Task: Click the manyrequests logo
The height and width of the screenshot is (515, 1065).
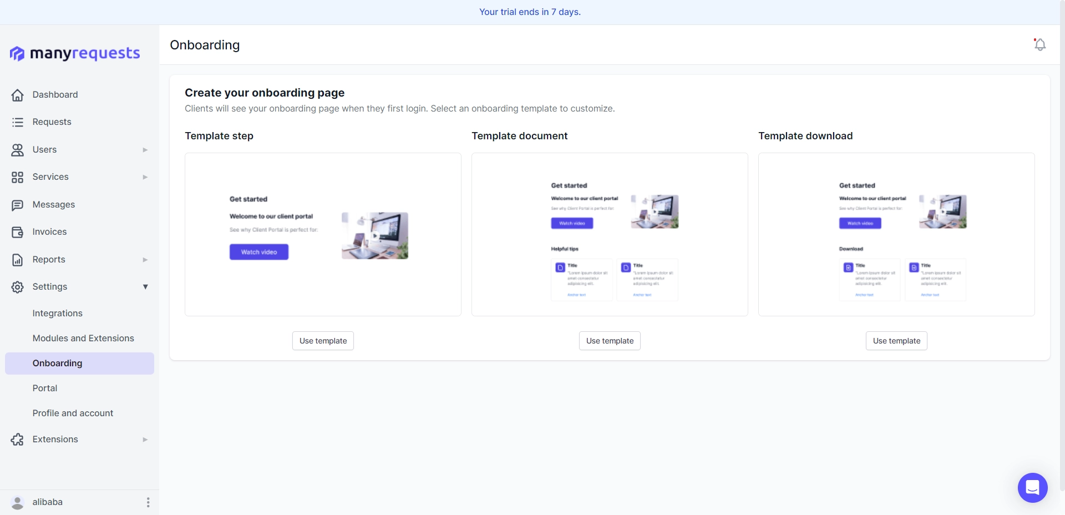Action: click(x=75, y=53)
